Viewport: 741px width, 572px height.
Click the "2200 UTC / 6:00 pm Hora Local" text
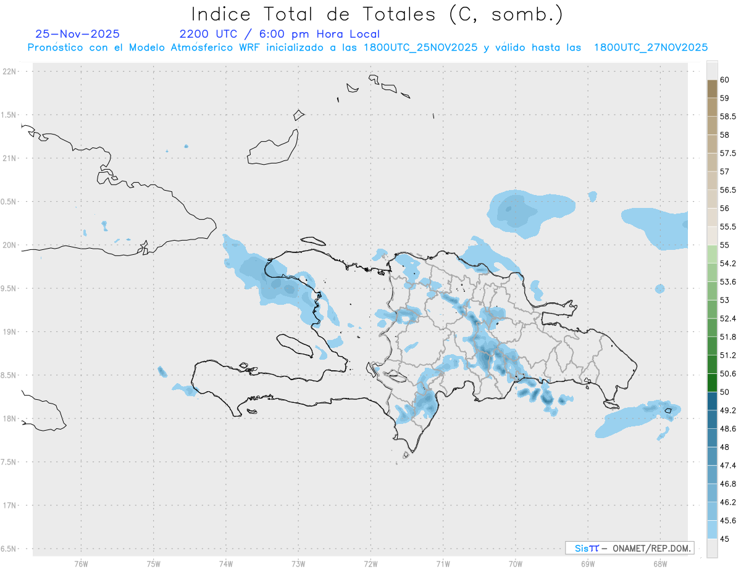(x=280, y=34)
